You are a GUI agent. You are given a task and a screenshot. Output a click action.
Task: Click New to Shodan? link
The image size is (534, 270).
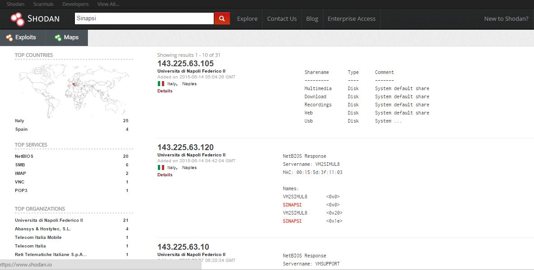(506, 19)
